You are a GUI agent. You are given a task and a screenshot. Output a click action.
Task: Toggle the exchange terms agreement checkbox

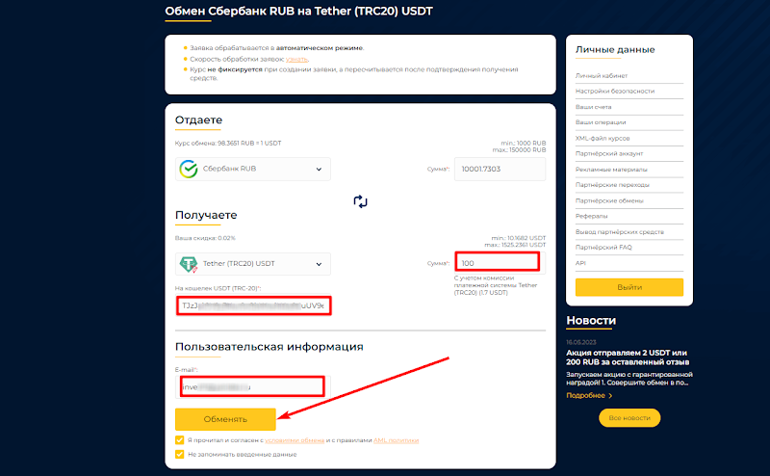point(180,439)
